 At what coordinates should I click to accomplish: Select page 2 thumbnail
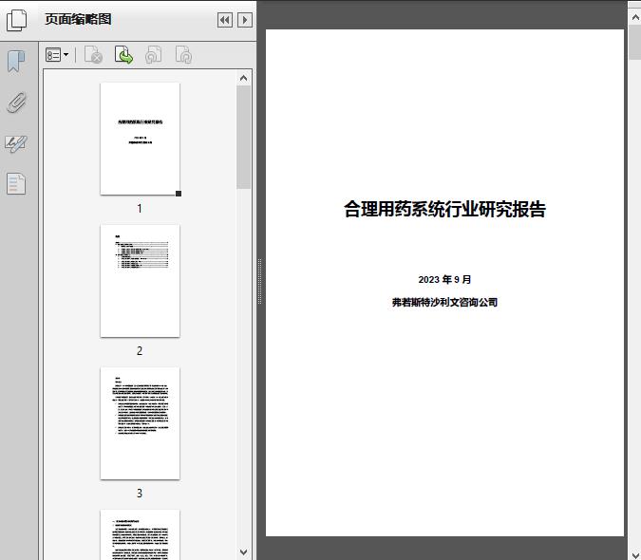point(140,281)
